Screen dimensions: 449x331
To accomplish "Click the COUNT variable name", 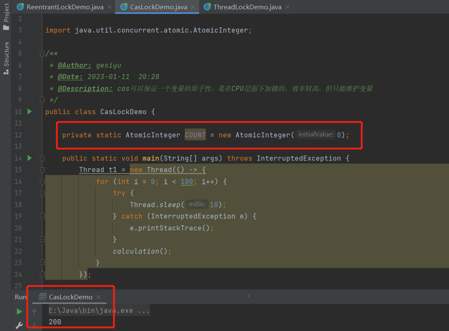I will [x=195, y=134].
